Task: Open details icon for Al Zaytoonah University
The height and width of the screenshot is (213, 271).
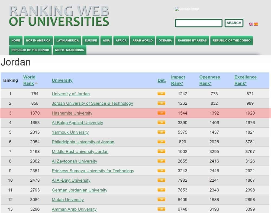Action: click(161, 161)
